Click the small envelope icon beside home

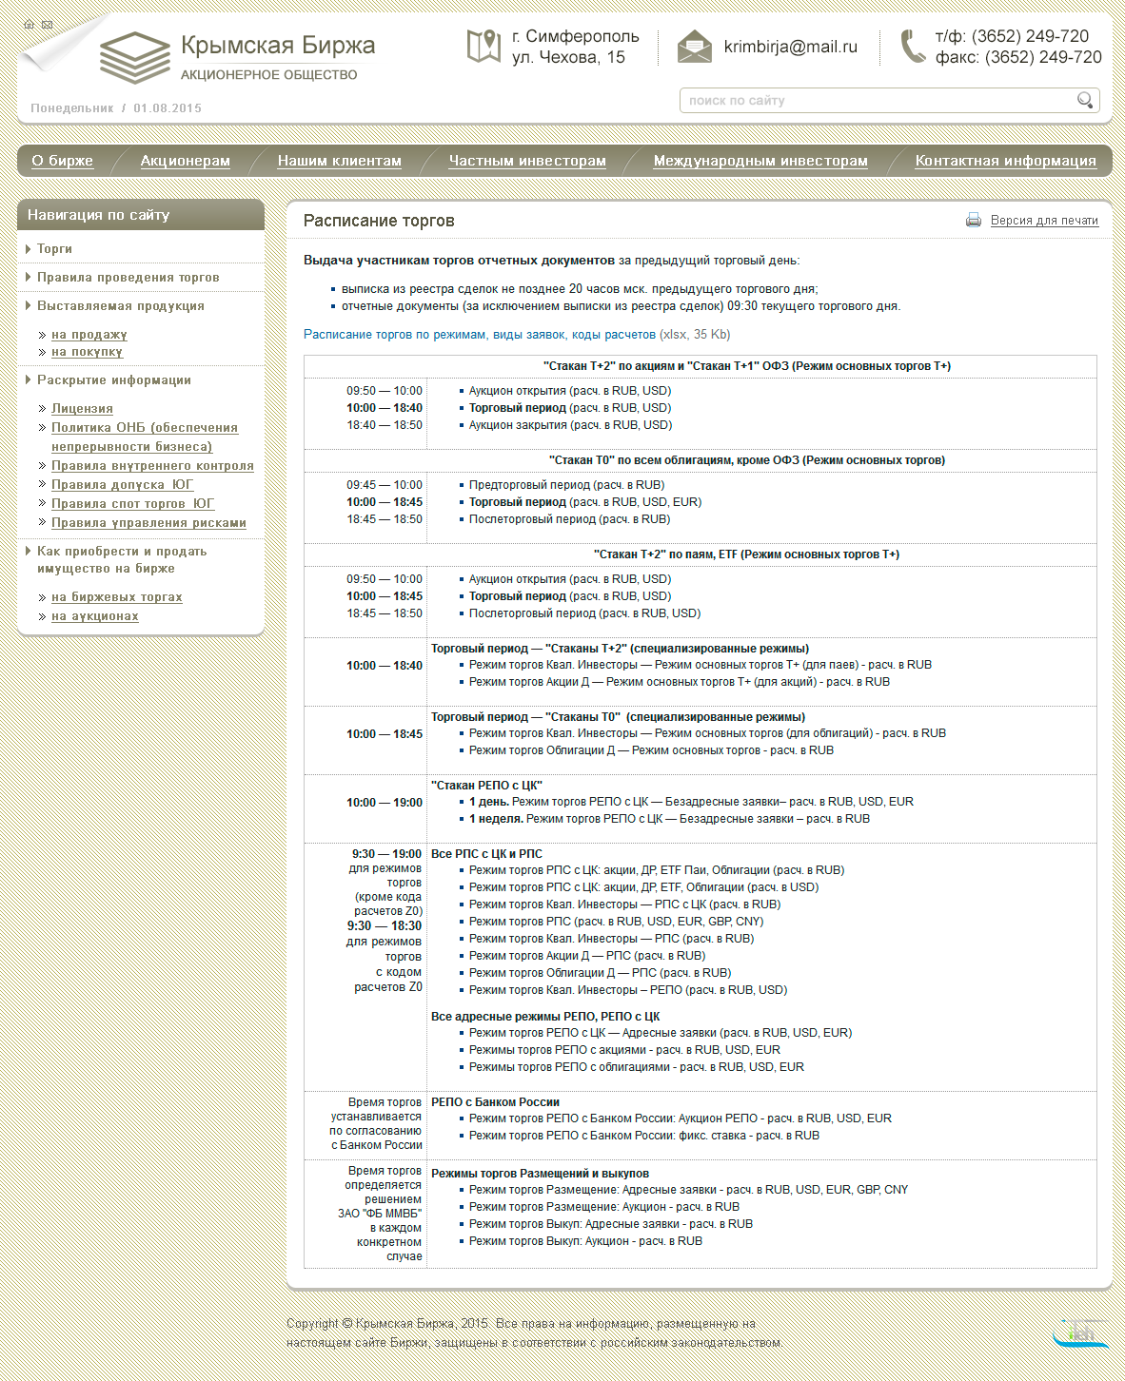click(48, 25)
